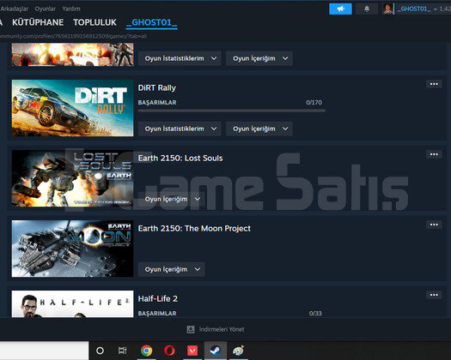Expand Oyun İçeriğim dropdown for DiRT Rally
The image size is (451, 360).
259,129
